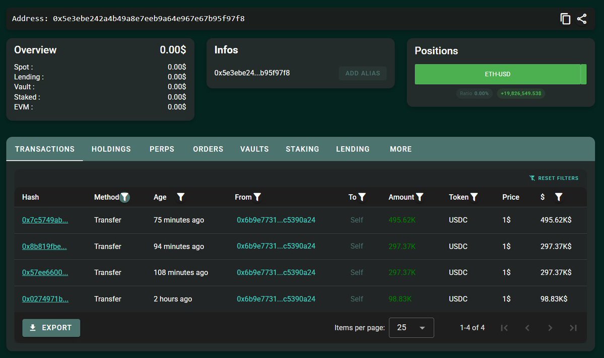The width and height of the screenshot is (604, 358).
Task: Switch to the Perps tab
Action: [x=162, y=149]
